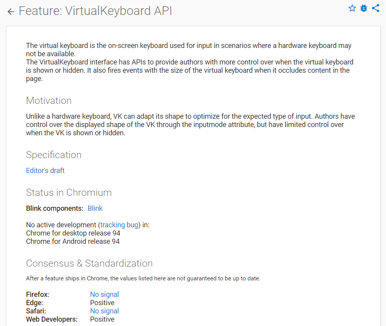Click the Feature: VirtualKeyboard API title

95,11
